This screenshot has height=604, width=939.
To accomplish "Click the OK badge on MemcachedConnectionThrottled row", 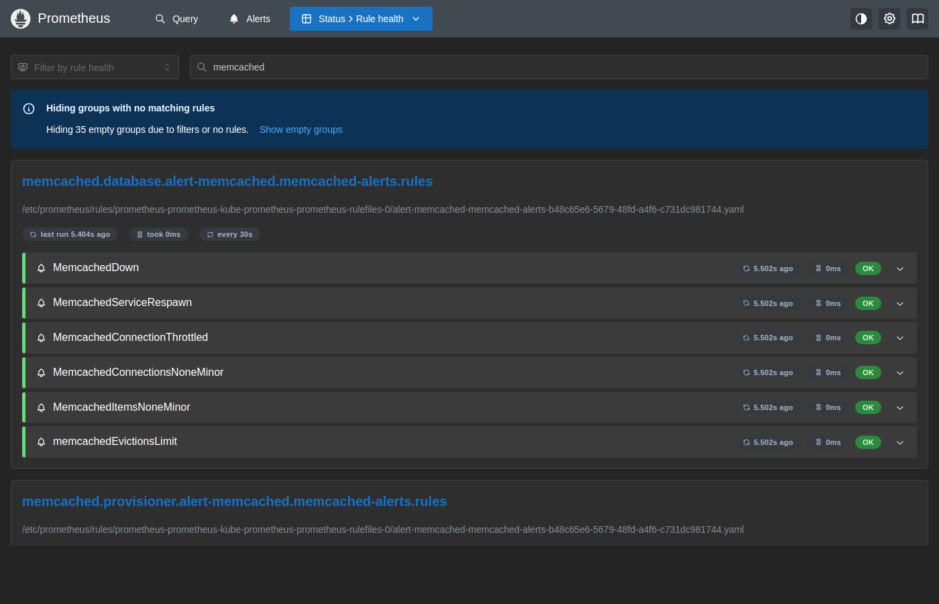I will (868, 338).
